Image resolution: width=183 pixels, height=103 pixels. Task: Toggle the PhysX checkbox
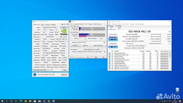click(x=55, y=67)
